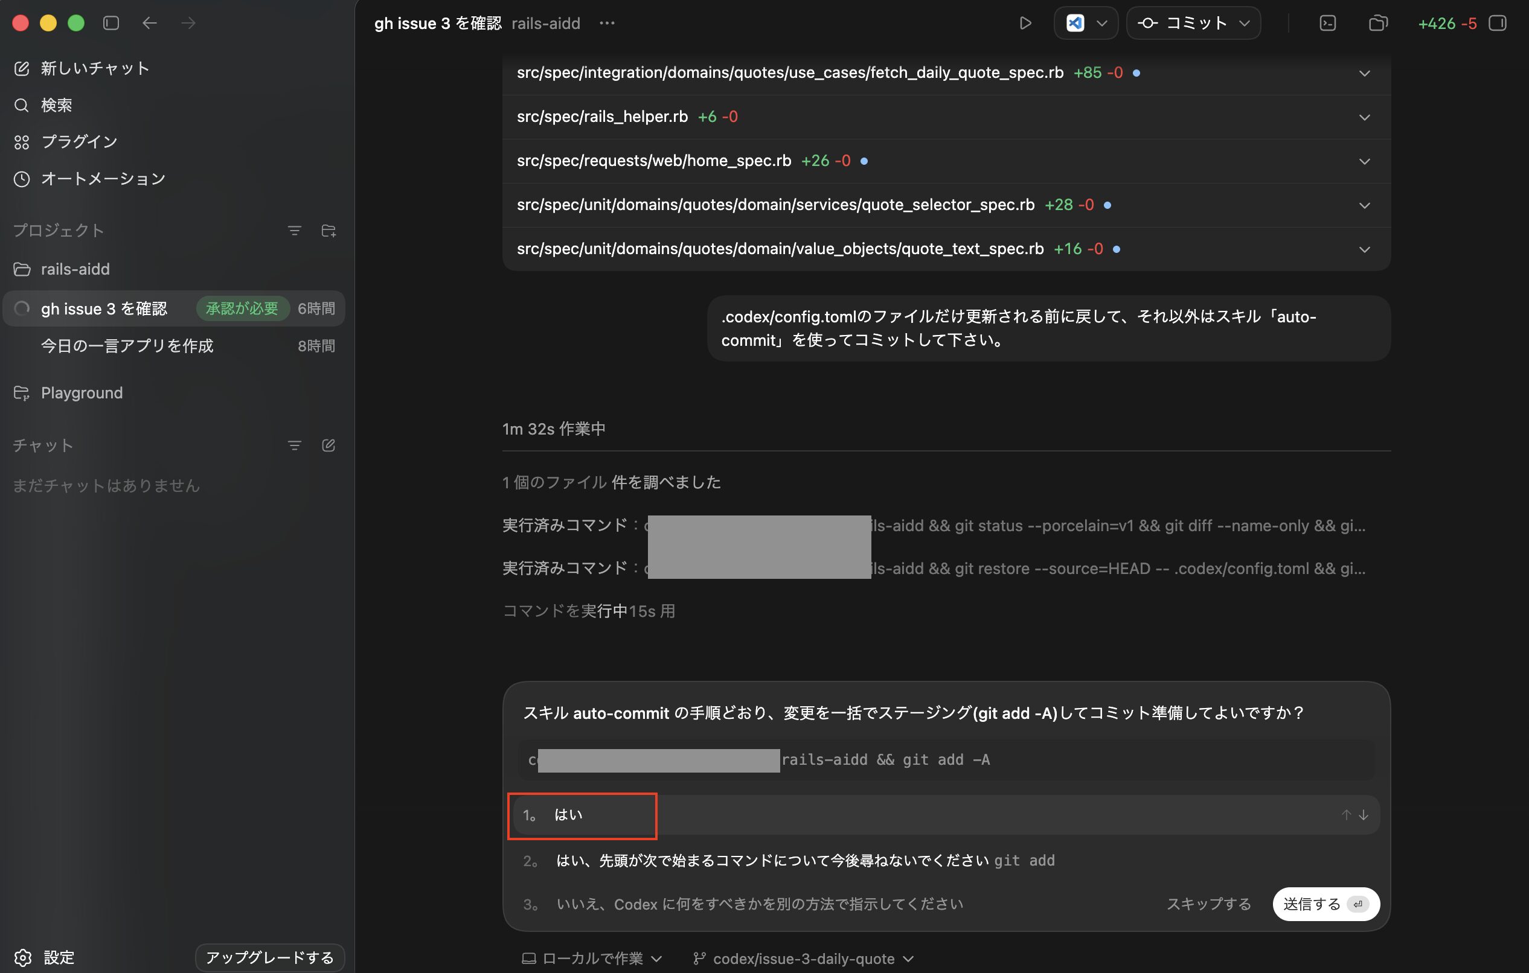Open the three-dots thread menu
1529x973 pixels.
click(x=607, y=23)
